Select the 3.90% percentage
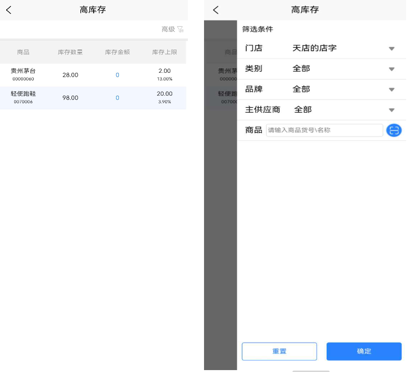Screen dimensions: 409x372 coord(165,102)
